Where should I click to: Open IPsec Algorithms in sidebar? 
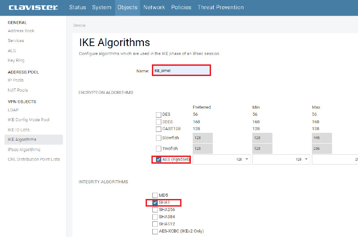(24, 150)
